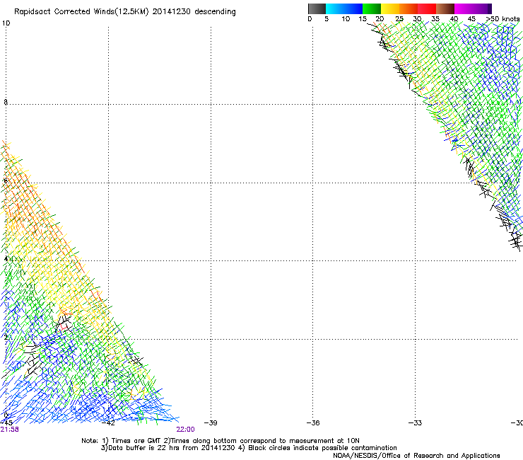The width and height of the screenshot is (523, 460).
Task: Click the longitude axis label '-33'
Action: point(416,422)
